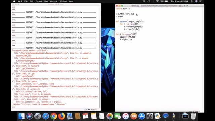
Task: Click the circle.py editor title bar
Action: [x=160, y=6]
